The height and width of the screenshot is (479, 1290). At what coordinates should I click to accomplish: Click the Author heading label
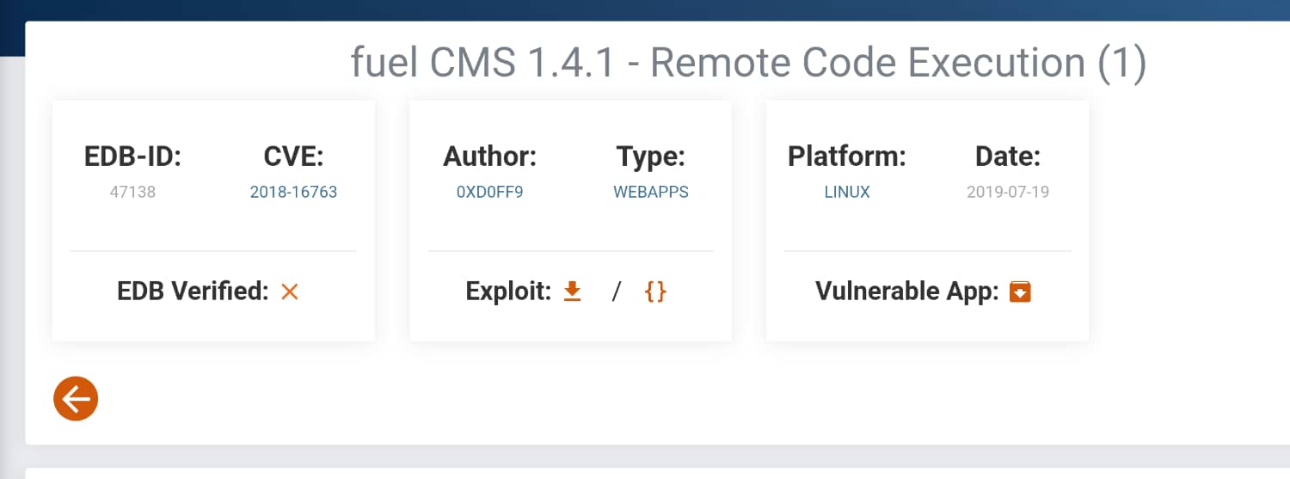point(489,157)
